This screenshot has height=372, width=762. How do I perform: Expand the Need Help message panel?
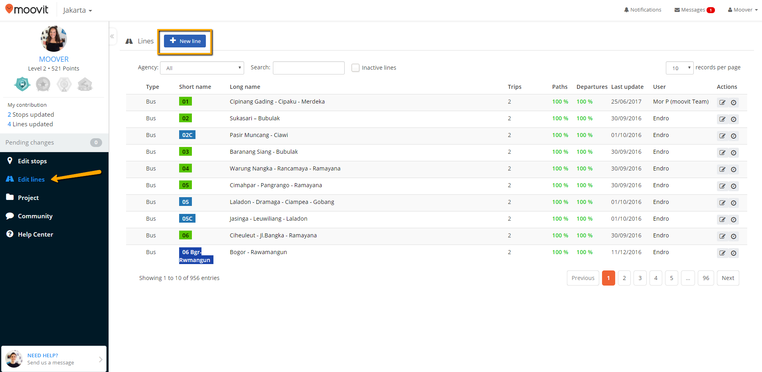pyautogui.click(x=54, y=359)
